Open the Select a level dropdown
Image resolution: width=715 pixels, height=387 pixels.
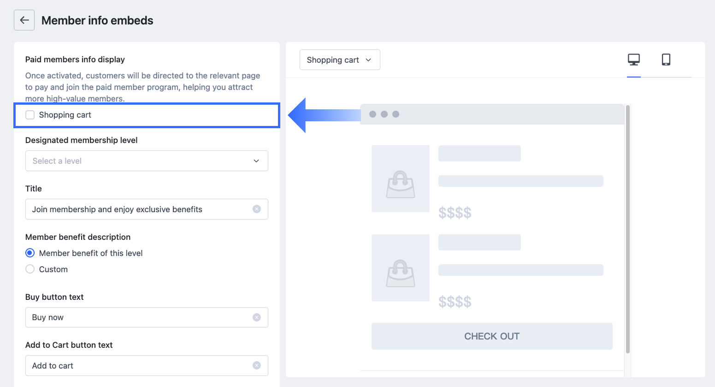click(x=138, y=161)
